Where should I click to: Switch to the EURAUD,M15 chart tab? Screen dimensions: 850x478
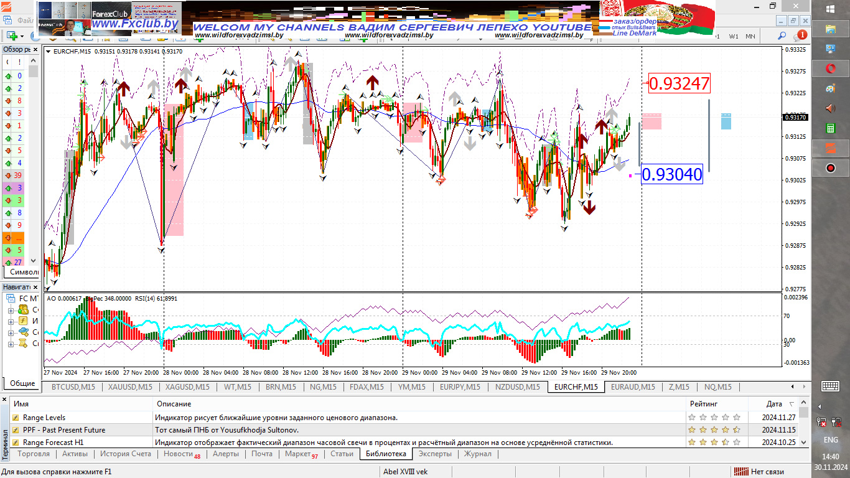pyautogui.click(x=633, y=387)
